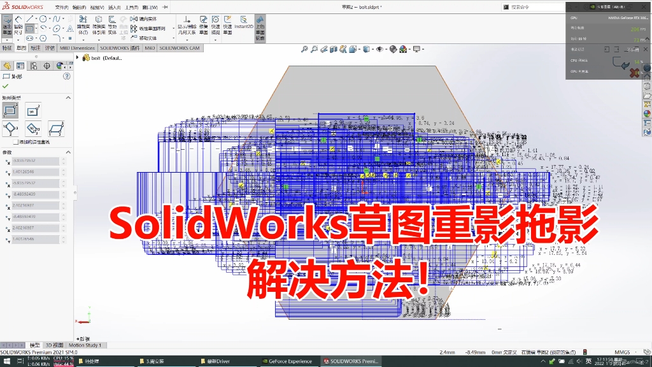Open the DimXpertManager panel tab

[x=47, y=66]
